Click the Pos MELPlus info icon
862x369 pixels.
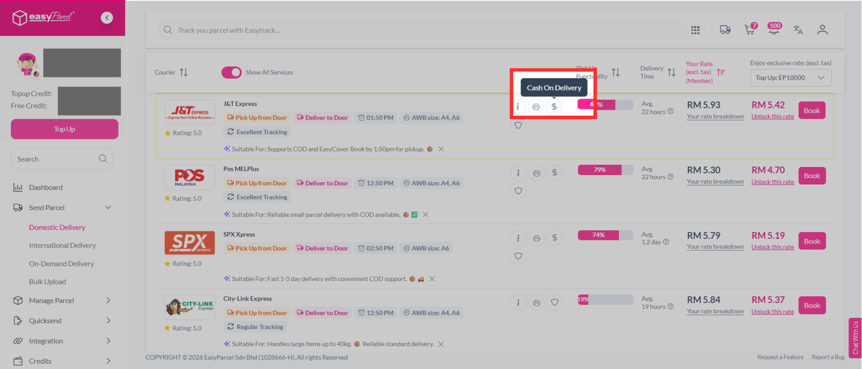tap(518, 173)
